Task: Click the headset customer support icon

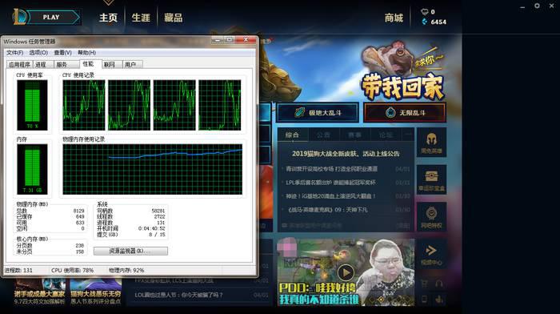Action: tap(439, 284)
